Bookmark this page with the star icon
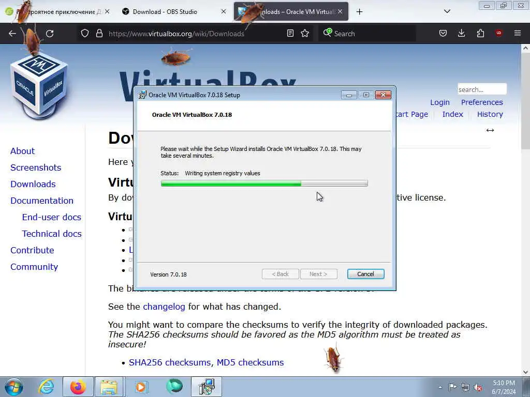The image size is (530, 397). coord(305,33)
